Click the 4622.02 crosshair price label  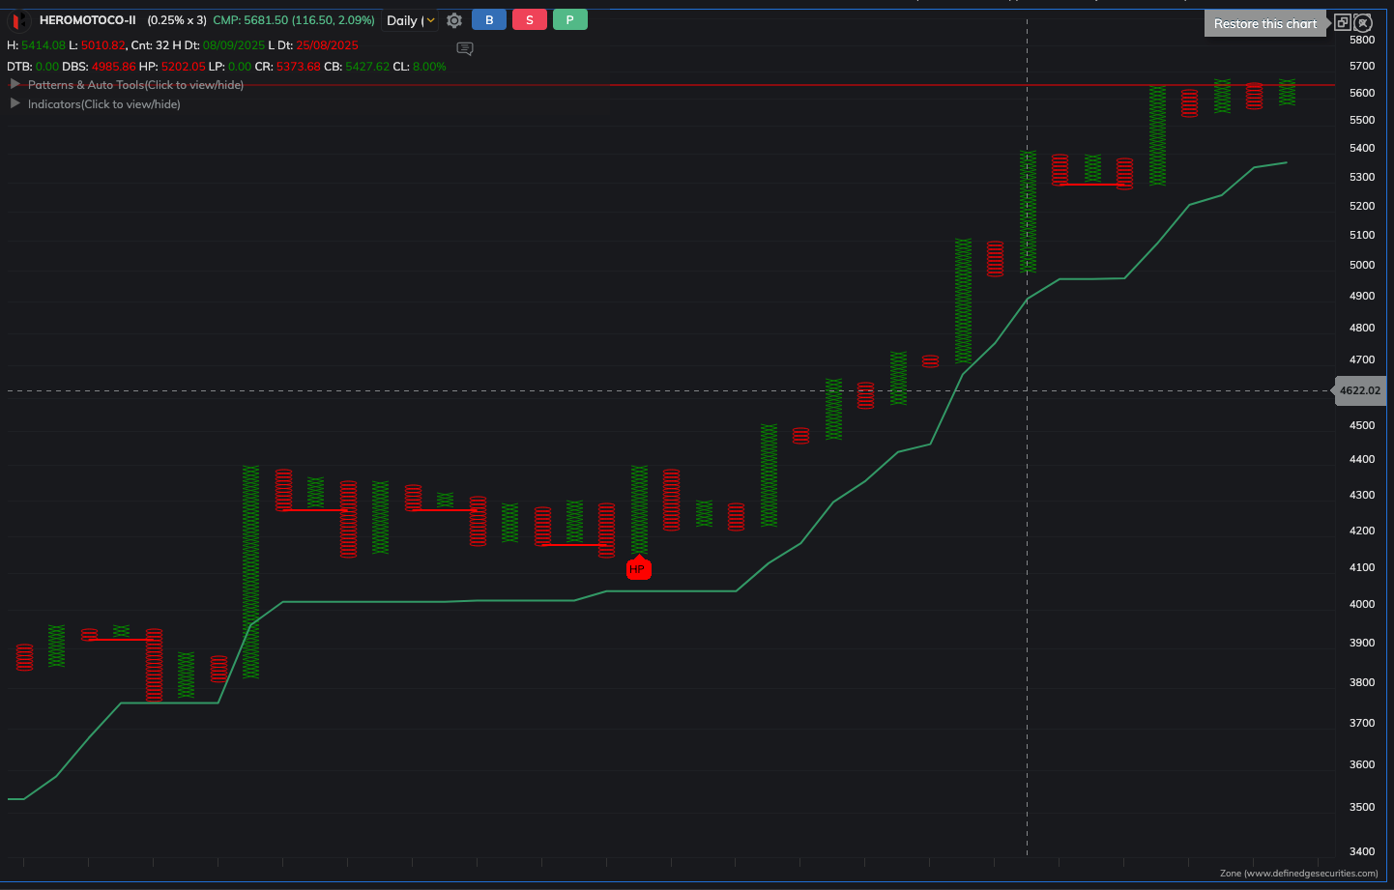tap(1359, 390)
